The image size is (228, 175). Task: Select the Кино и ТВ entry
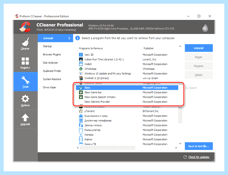tap(127, 144)
